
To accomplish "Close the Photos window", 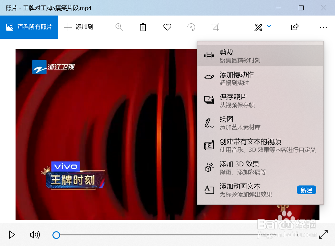I will pyautogui.click(x=323, y=8).
